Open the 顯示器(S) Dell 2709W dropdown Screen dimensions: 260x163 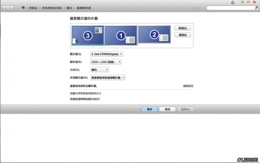tap(106, 54)
